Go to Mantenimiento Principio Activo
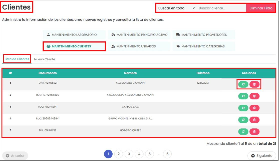Screen dimensions: 279x161 pos(139,35)
